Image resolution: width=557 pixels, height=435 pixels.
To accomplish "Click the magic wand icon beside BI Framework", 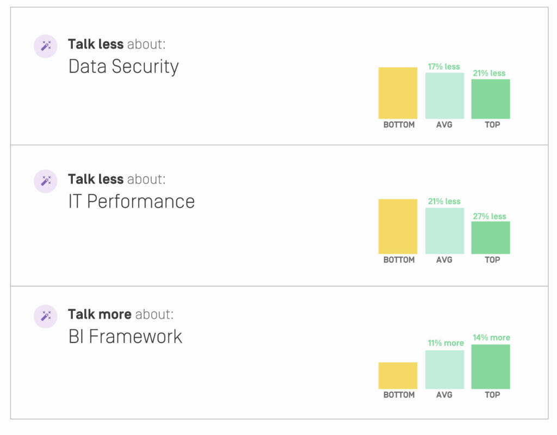I will coord(46,316).
